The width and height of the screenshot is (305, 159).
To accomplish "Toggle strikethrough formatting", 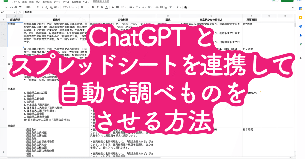I will 102,7.
